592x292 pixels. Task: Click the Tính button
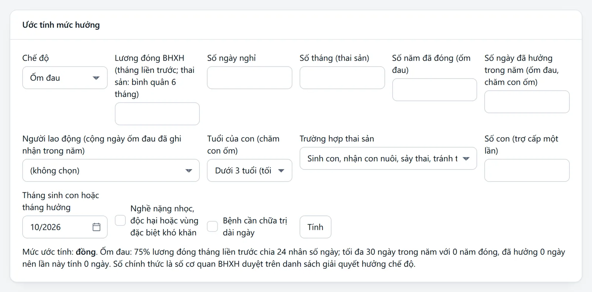click(315, 227)
